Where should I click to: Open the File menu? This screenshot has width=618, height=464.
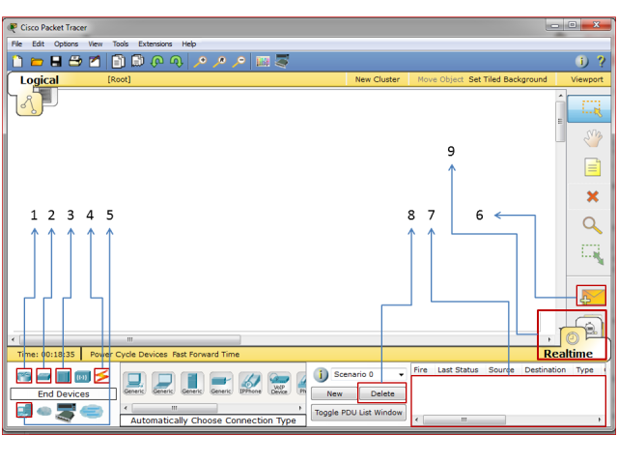point(16,43)
